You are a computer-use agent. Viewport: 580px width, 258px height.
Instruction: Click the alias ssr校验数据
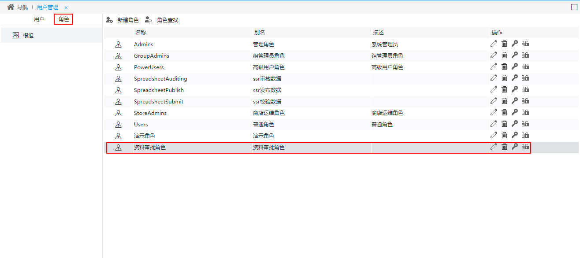click(267, 102)
